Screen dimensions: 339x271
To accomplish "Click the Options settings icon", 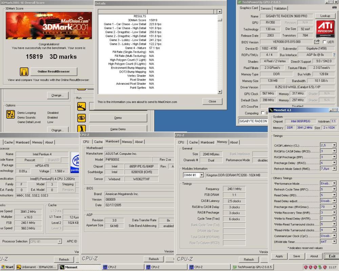I will coord(11,114).
